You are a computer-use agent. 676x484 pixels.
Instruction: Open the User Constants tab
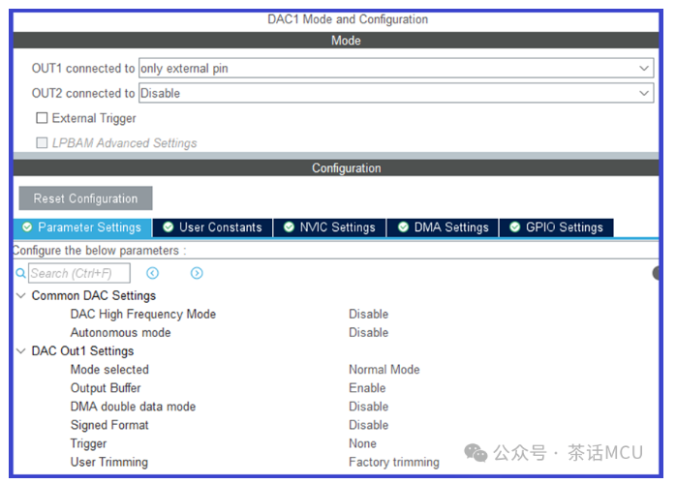tap(213, 227)
